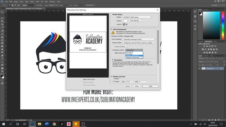The height and width of the screenshot is (127, 226).
Task: Select the Blur tool
Action: point(2,49)
